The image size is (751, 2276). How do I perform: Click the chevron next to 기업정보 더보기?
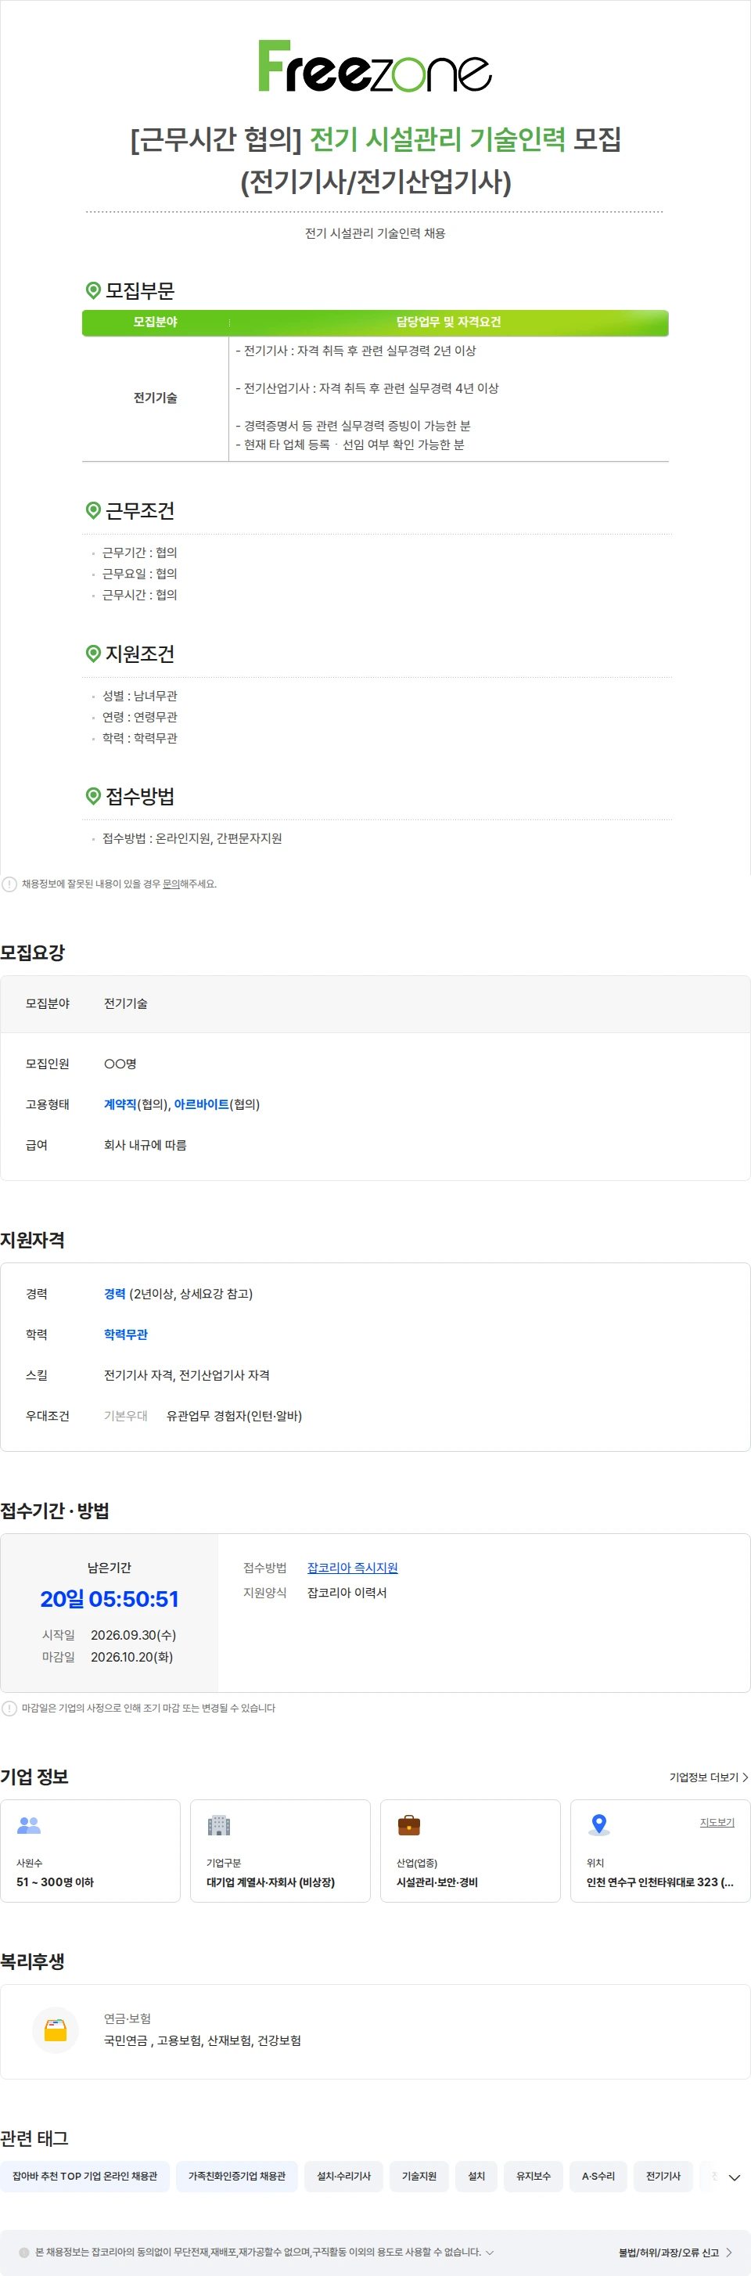tap(745, 1777)
